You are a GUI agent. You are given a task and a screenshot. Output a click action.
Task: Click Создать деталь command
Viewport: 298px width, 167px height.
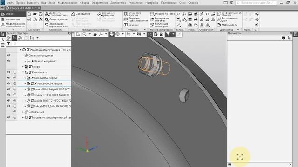pos(56,19)
